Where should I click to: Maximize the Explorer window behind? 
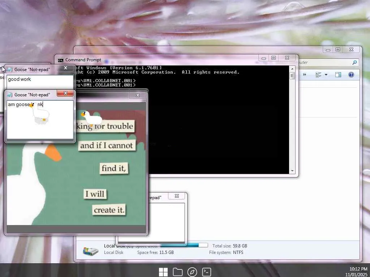(x=338, y=49)
